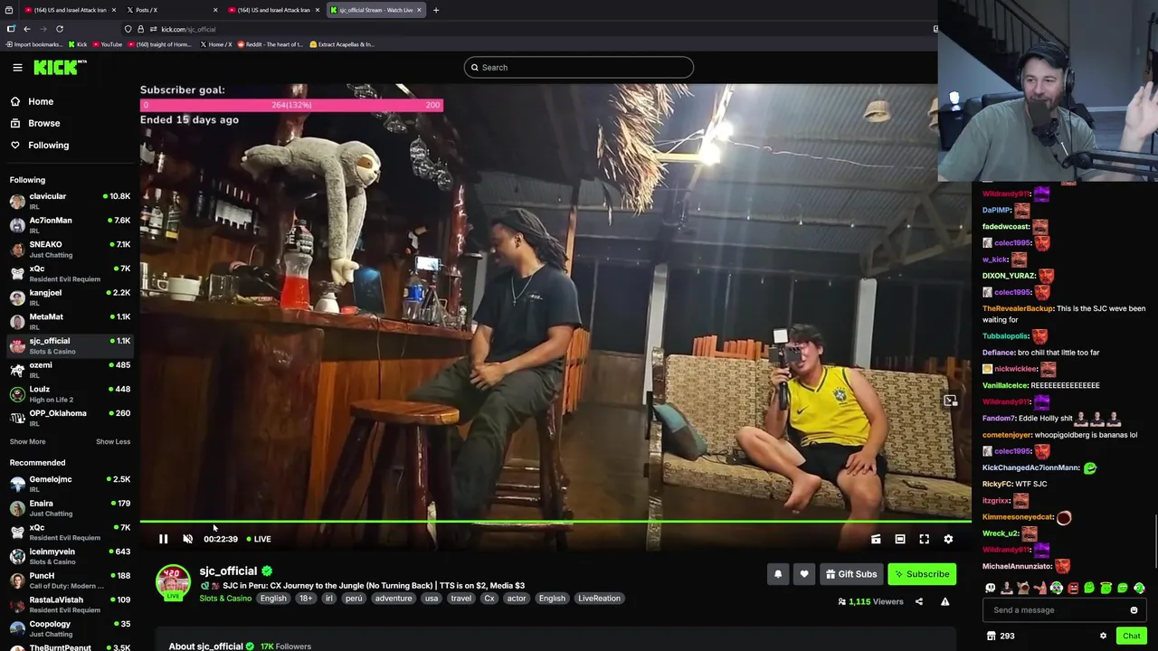Unmute the stream audio

(x=188, y=539)
